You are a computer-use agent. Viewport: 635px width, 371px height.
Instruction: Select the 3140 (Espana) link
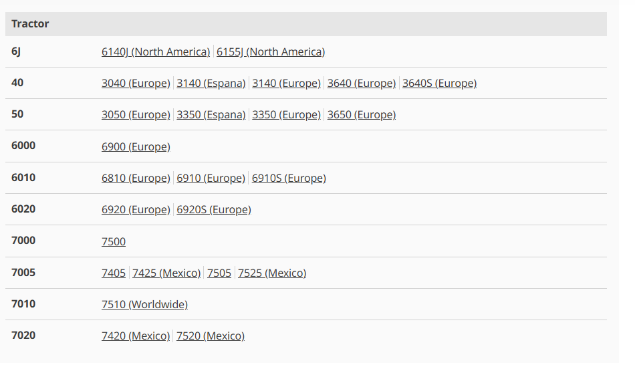211,84
